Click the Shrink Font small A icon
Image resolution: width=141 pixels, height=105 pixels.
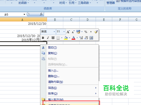pyautogui.click(x=73, y=32)
